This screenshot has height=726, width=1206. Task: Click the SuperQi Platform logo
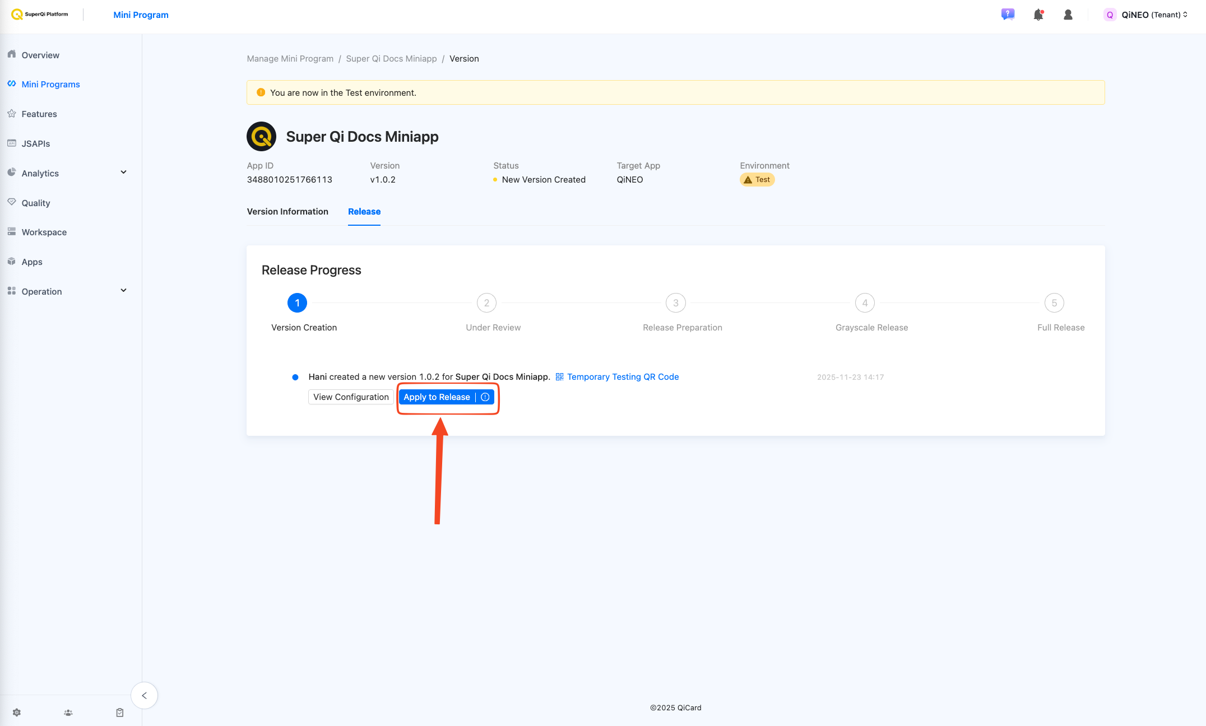pyautogui.click(x=39, y=15)
